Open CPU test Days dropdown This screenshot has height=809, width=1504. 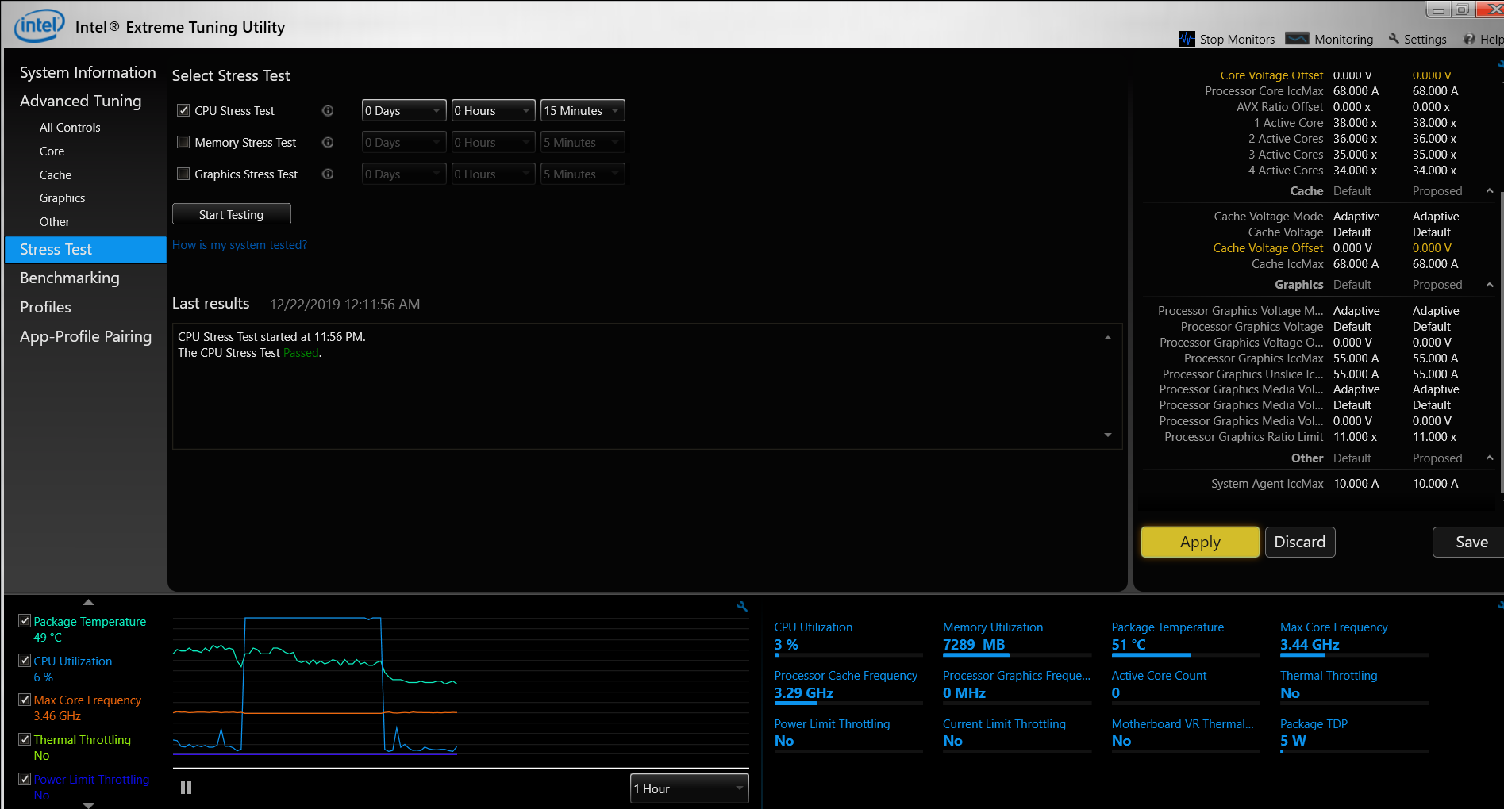coord(404,111)
